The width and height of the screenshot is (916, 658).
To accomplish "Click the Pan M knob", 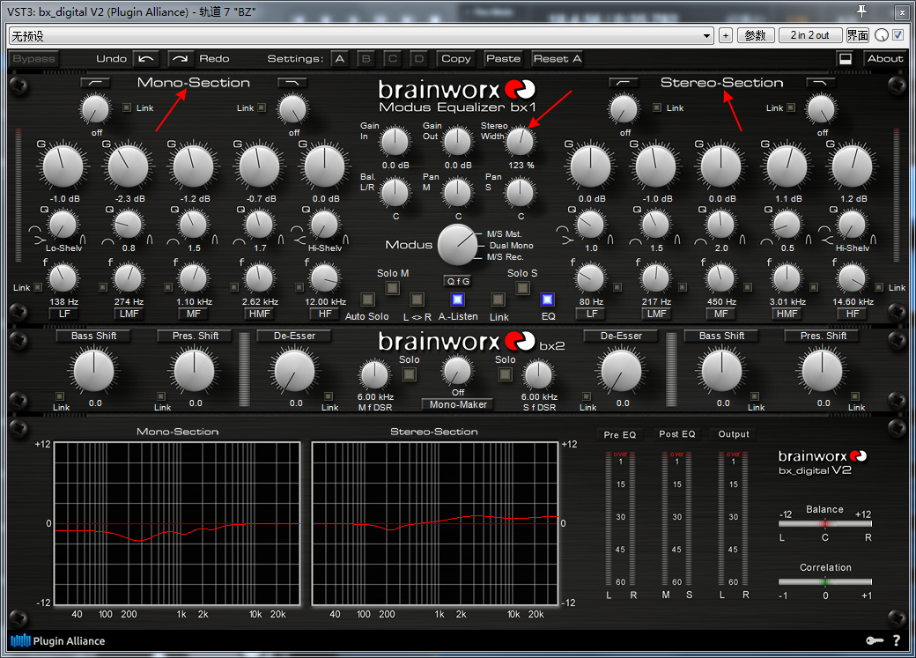I will (x=457, y=193).
